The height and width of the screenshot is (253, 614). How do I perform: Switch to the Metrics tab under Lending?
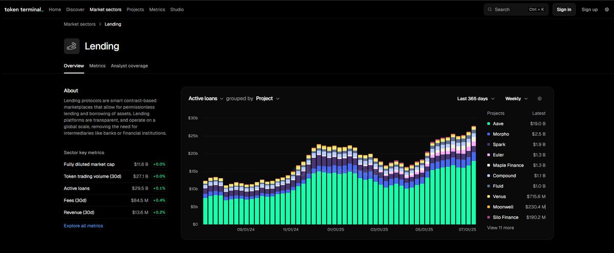pos(97,66)
